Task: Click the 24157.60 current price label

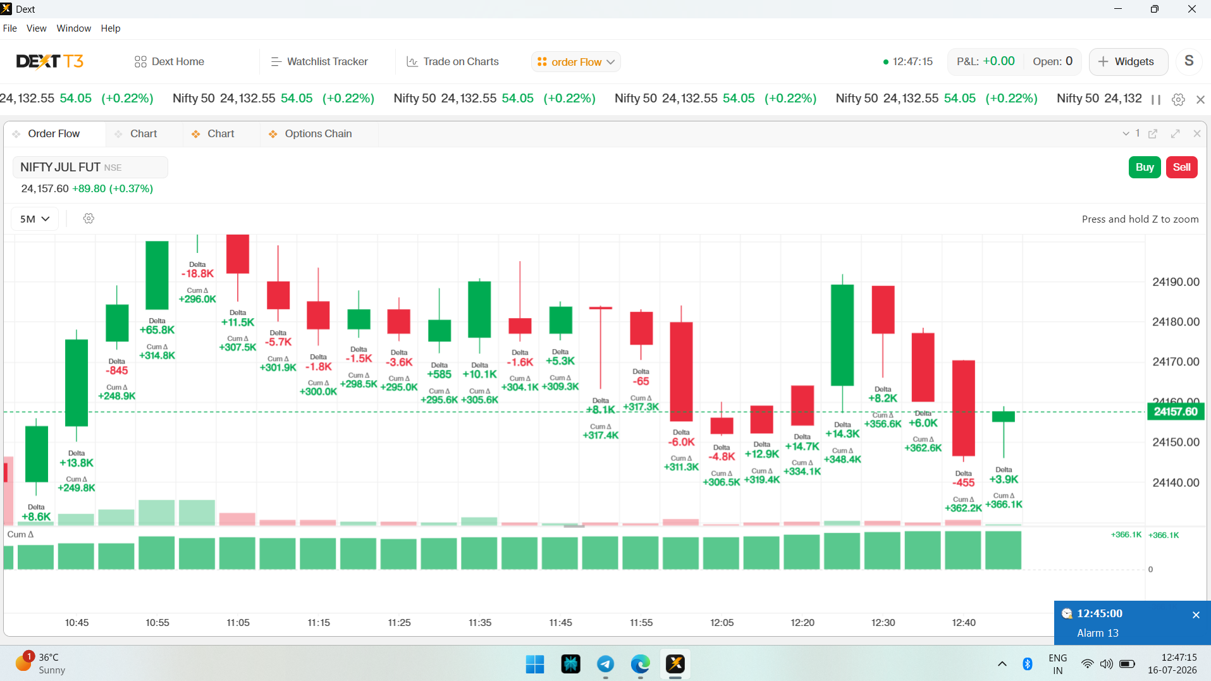Action: click(1176, 412)
